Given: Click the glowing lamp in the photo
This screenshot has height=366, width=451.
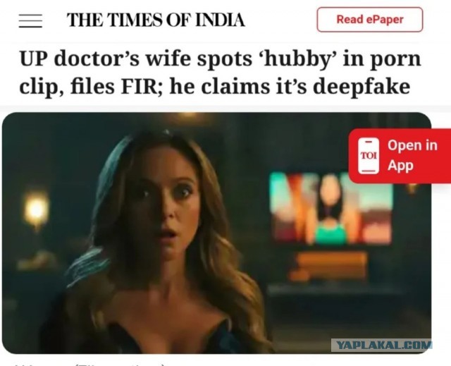Looking at the screenshot, I should tap(36, 210).
